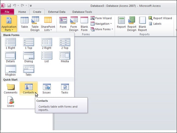Click the Access application icon
The width and height of the screenshot is (177, 133).
click(2, 6)
